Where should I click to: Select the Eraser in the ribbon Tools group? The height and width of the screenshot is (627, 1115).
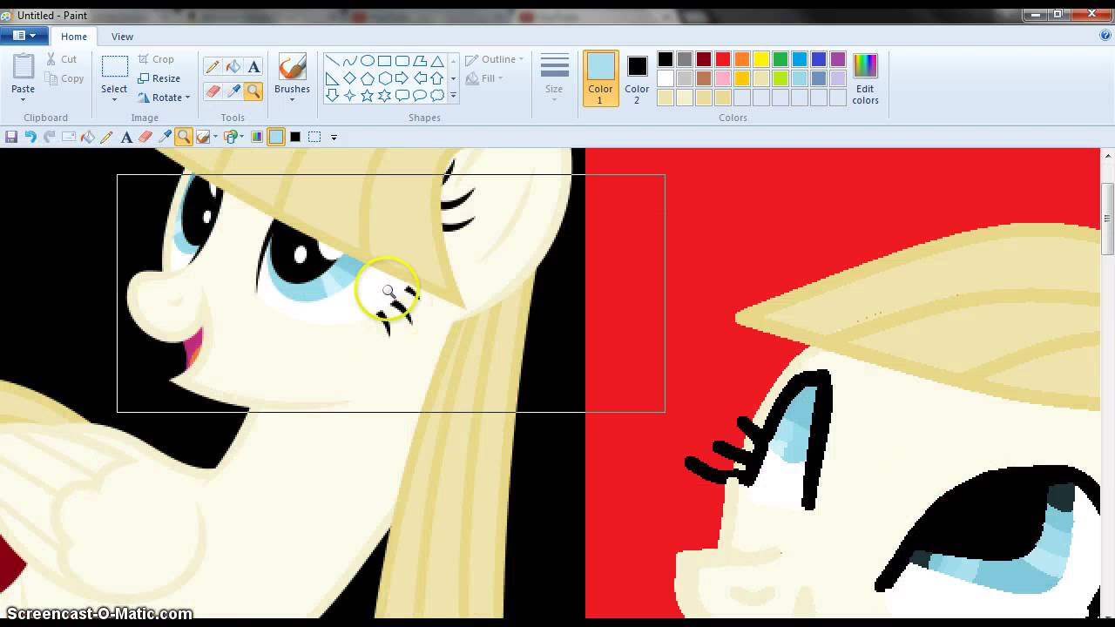pyautogui.click(x=213, y=91)
